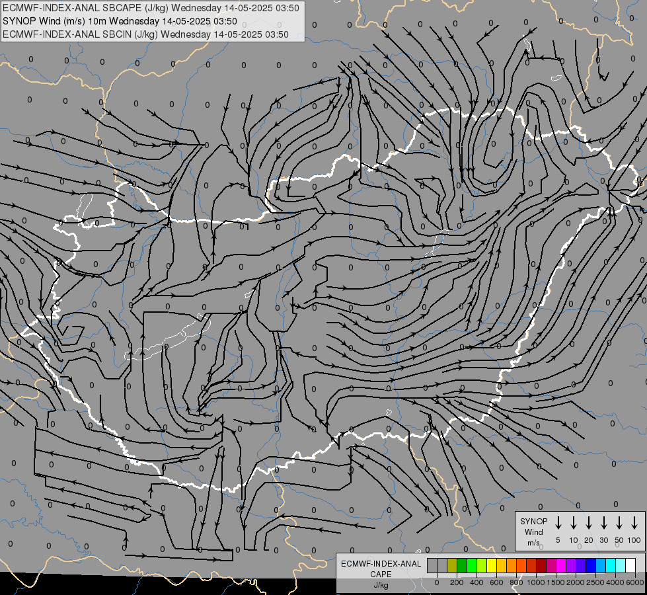Click the 5 m/s wind arrow symbol
Viewport: 647px width, 595px height.
[x=558, y=523]
